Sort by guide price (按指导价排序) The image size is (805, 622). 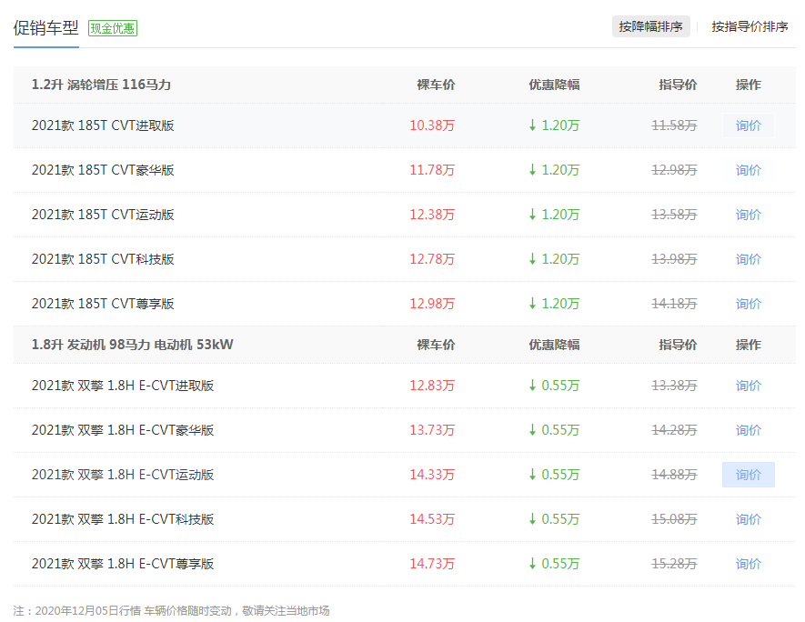click(x=749, y=26)
